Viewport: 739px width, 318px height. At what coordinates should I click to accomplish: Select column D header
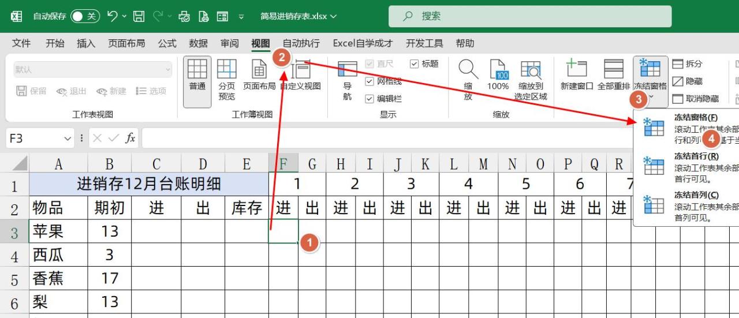[x=203, y=164]
